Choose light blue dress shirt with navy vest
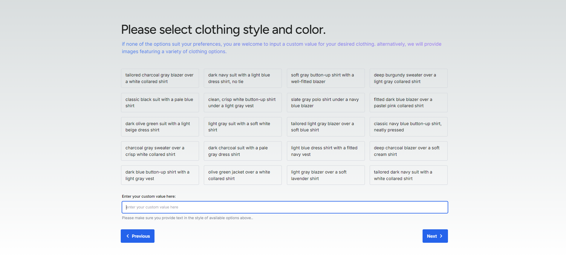Image resolution: width=566 pixels, height=255 pixels. 325,151
